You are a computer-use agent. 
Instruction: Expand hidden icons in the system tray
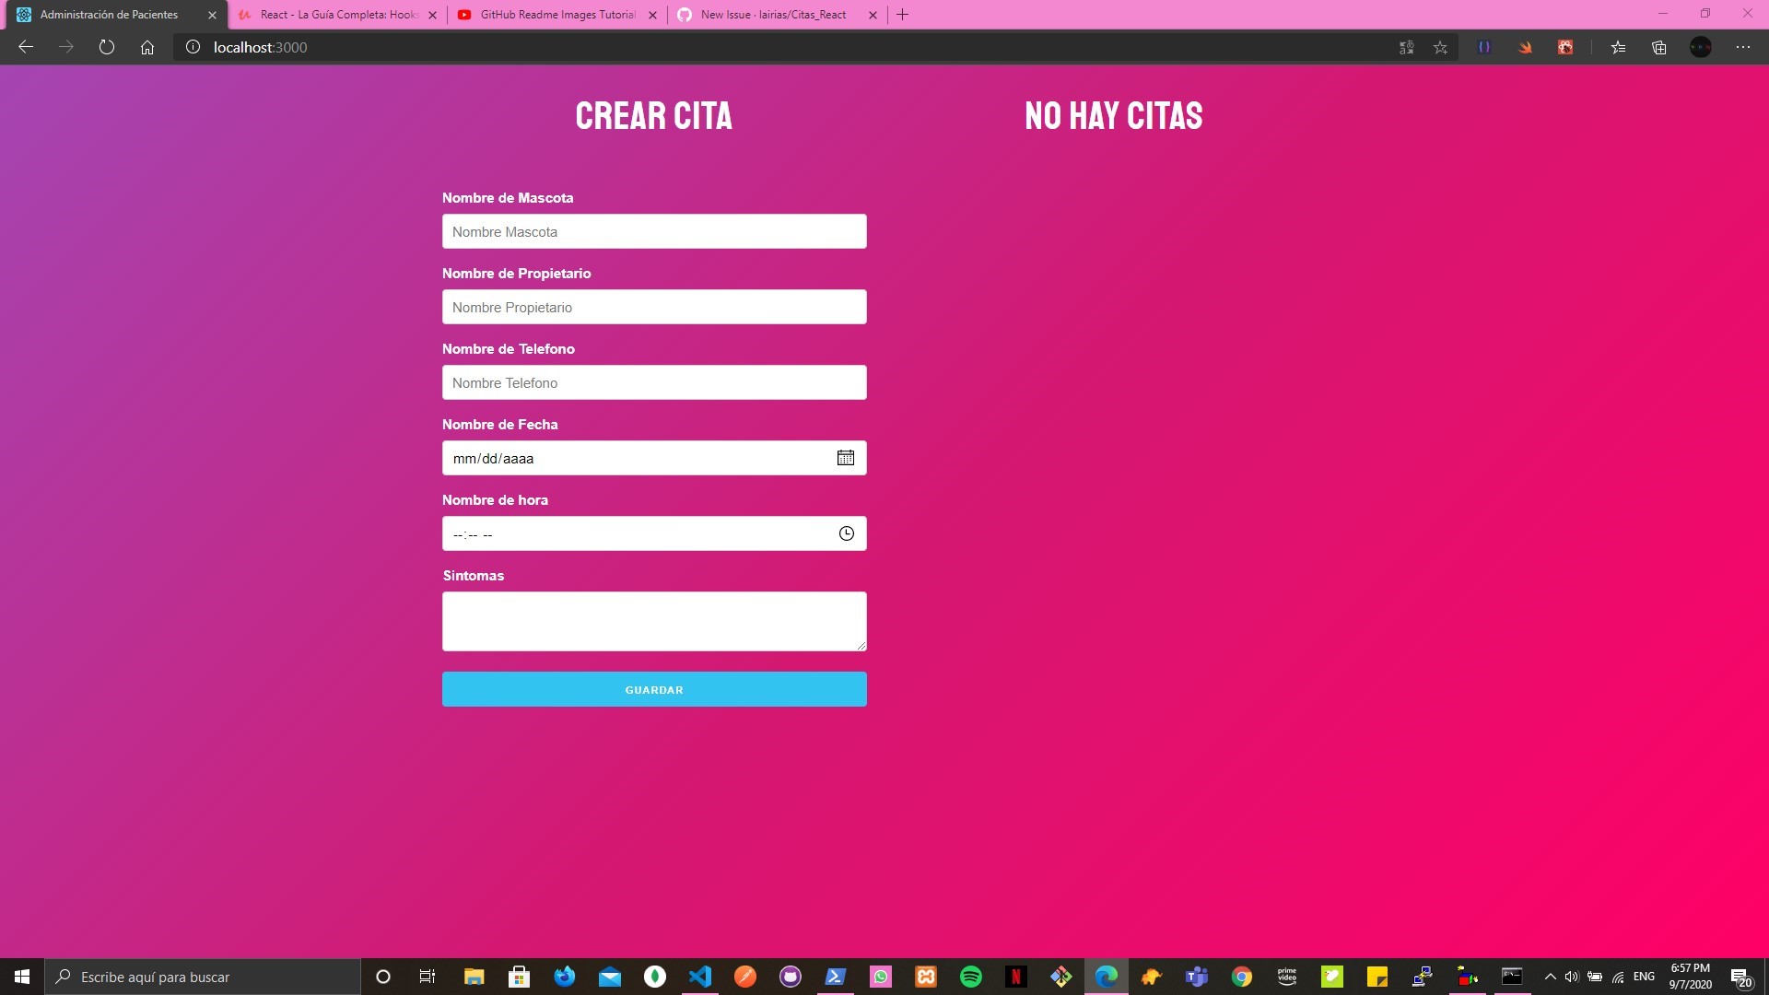click(1549, 978)
